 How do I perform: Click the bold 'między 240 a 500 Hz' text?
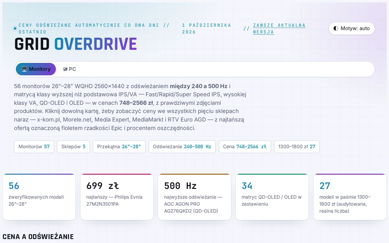[x=198, y=86]
